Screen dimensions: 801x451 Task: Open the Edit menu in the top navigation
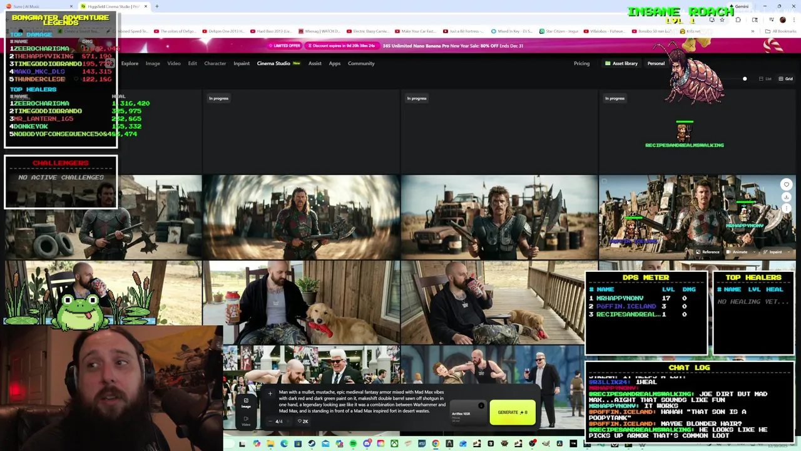192,63
